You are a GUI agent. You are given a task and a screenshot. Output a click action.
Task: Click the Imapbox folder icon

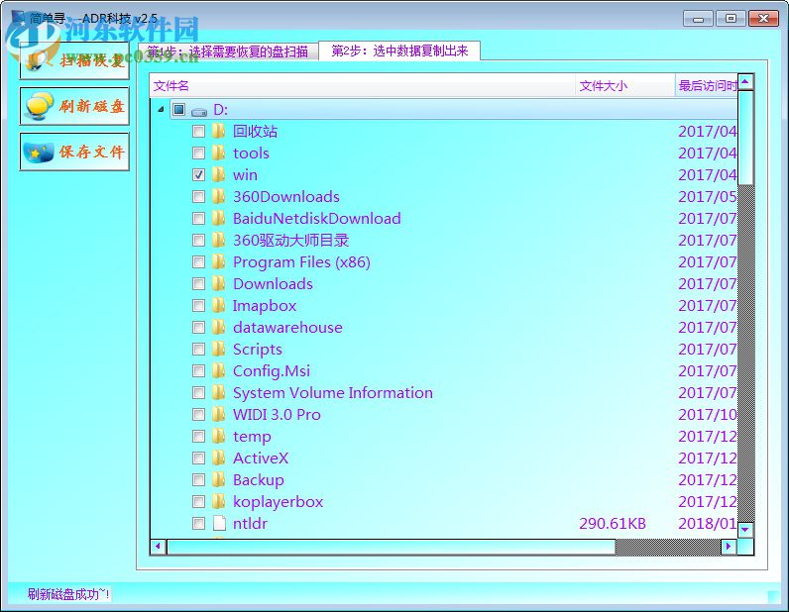click(218, 306)
